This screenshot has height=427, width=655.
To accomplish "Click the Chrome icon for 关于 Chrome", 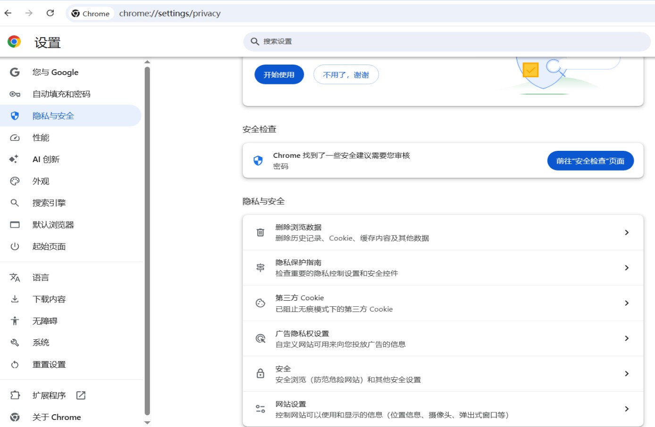I will (15, 417).
